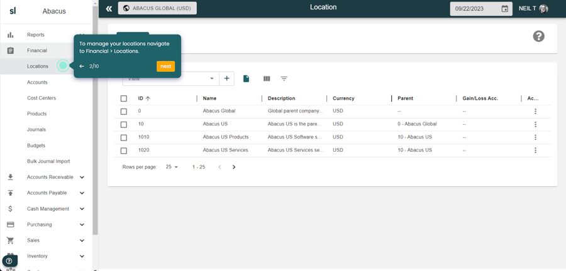
Task: Click the sidebar vertical scrollbar
Action: [x=96, y=120]
